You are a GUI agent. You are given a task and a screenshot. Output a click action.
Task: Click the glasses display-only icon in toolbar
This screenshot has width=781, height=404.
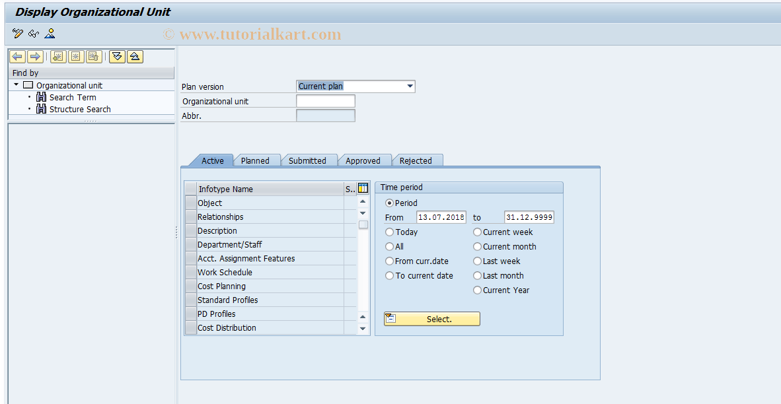tap(33, 33)
